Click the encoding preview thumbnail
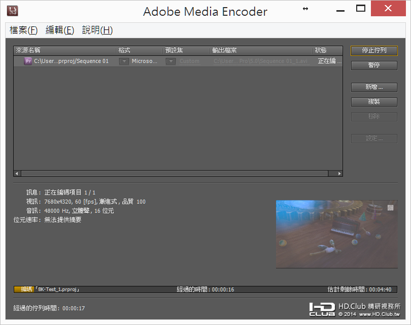Image resolution: width=411 pixels, height=325 pixels. point(336,234)
